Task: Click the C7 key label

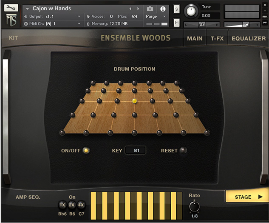Action: 81,214
